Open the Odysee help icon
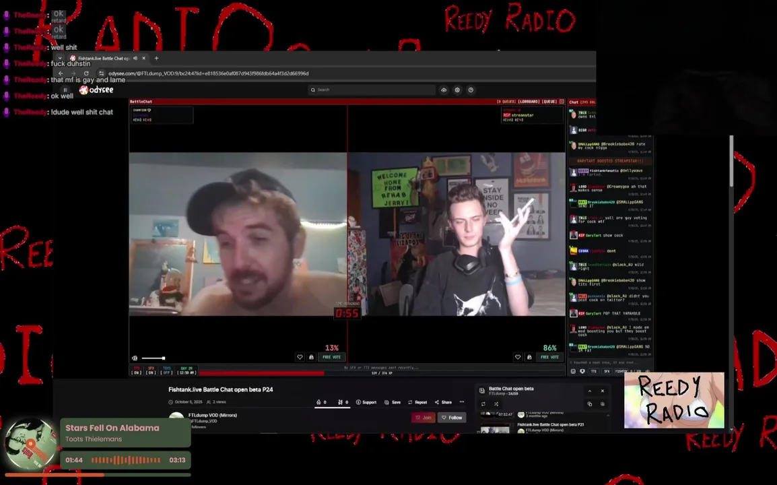 [471, 90]
